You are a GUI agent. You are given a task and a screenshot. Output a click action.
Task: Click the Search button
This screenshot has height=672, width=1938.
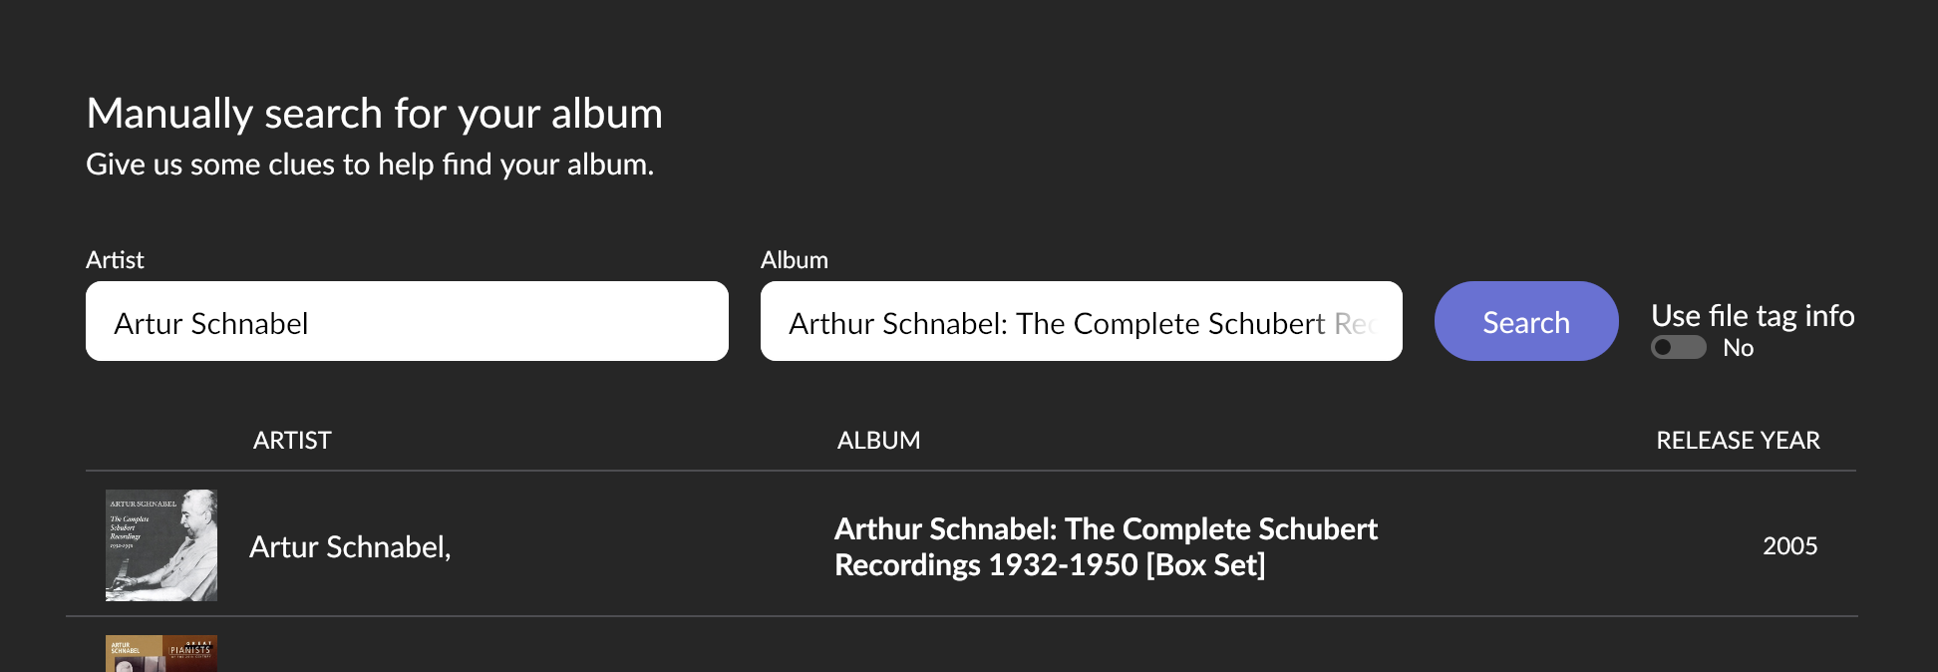coord(1525,322)
